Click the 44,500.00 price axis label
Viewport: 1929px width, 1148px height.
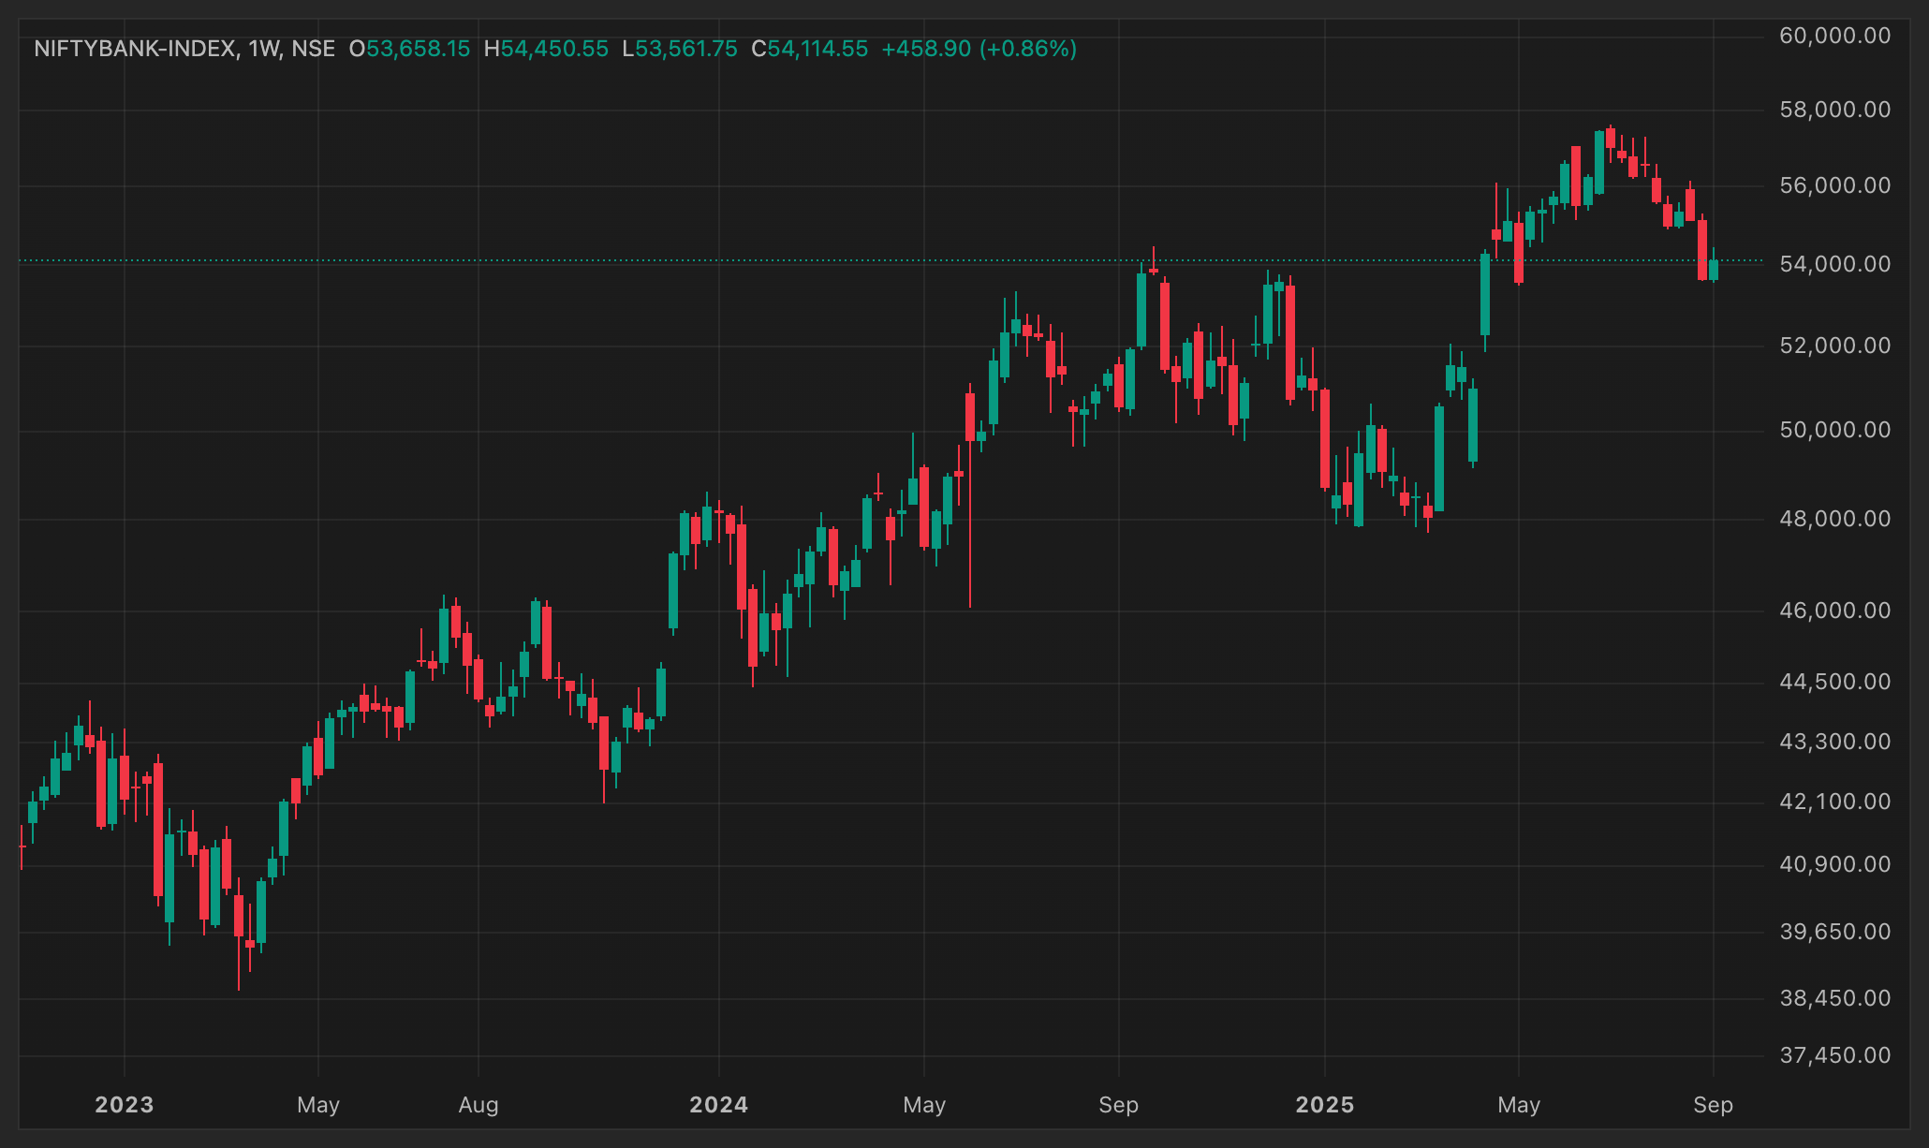1835,682
